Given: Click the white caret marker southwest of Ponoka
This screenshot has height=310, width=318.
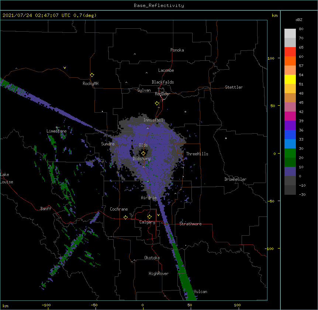Looking at the screenshot, I should click(x=135, y=54).
